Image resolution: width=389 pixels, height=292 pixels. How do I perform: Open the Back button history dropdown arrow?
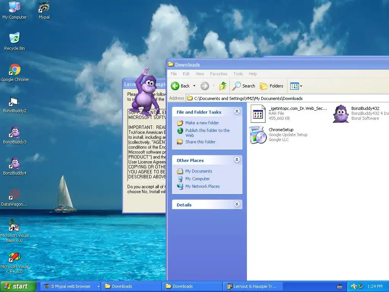194,86
